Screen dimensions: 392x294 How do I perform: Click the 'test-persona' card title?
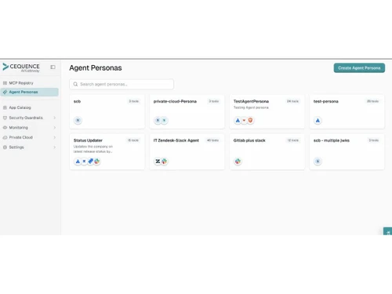click(325, 101)
